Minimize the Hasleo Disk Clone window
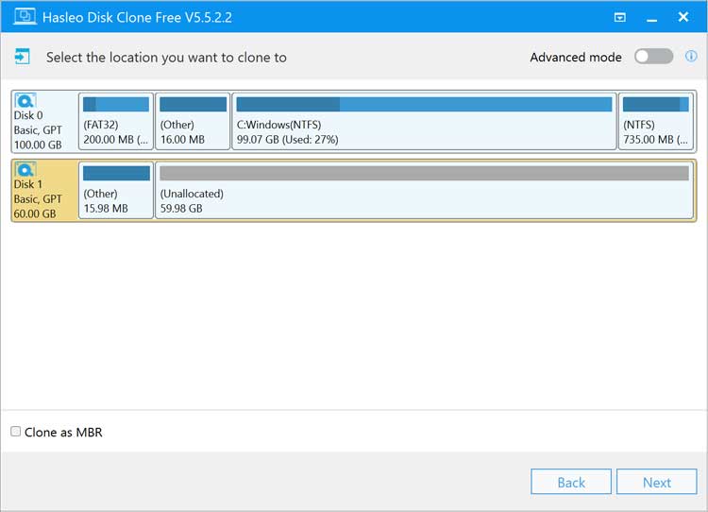 651,20
